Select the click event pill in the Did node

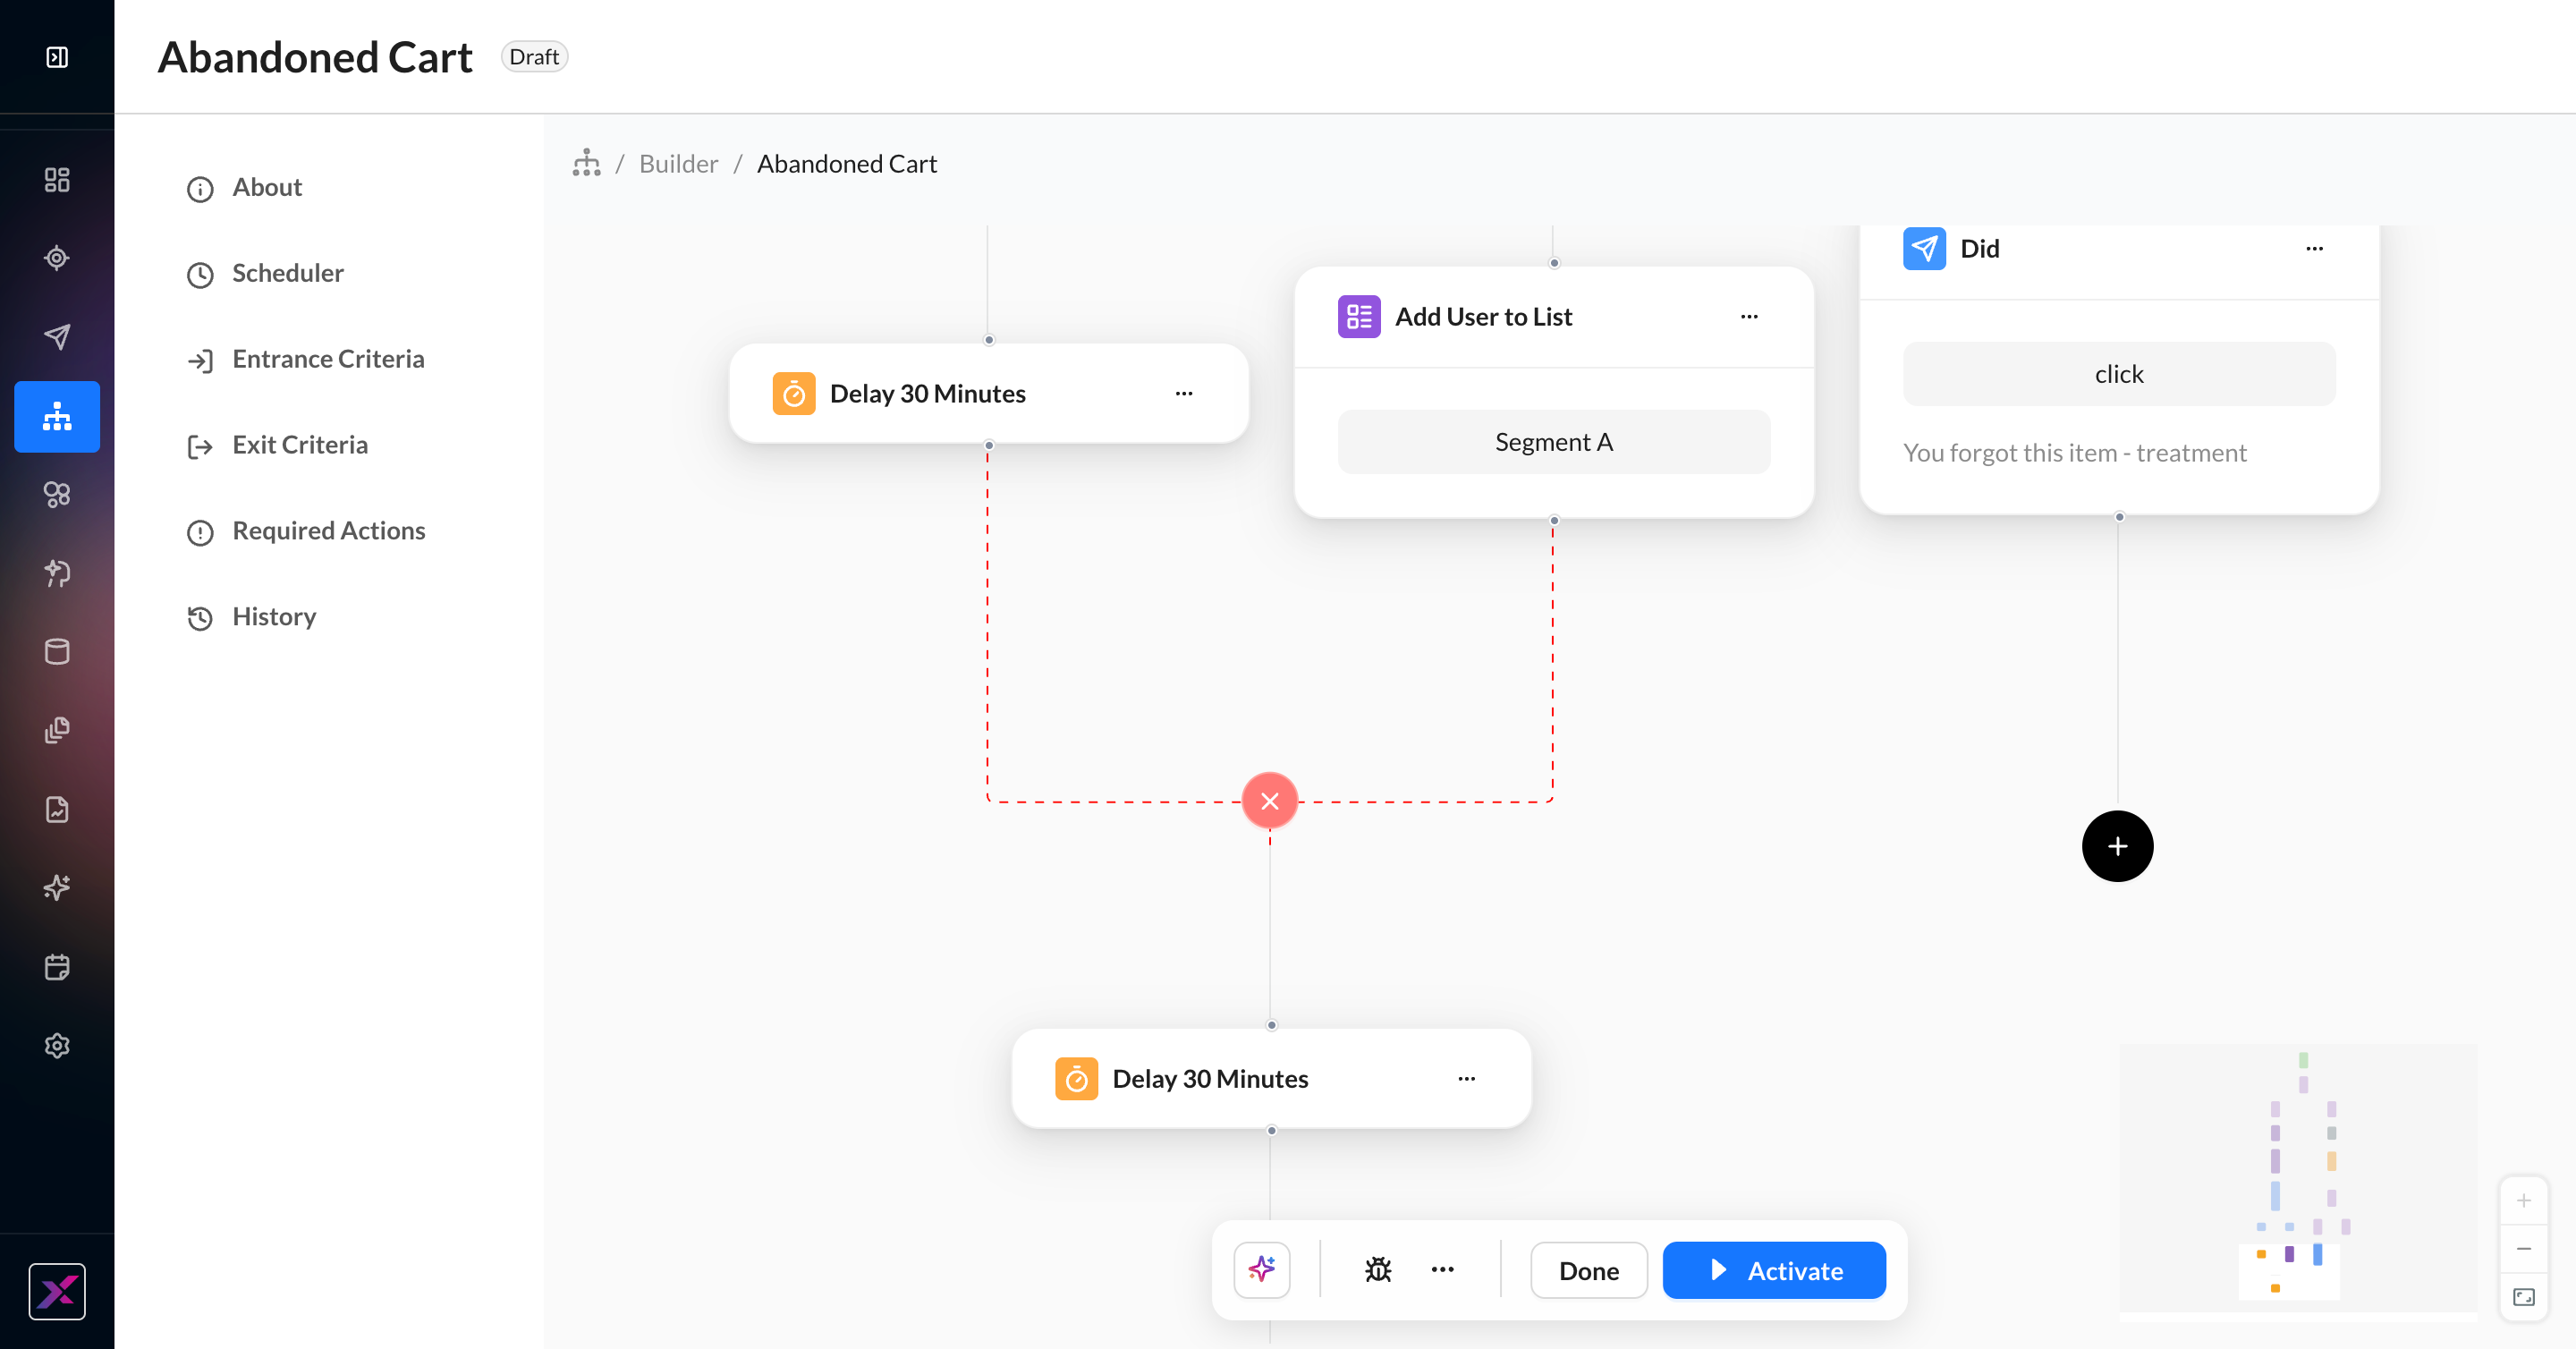(2119, 374)
